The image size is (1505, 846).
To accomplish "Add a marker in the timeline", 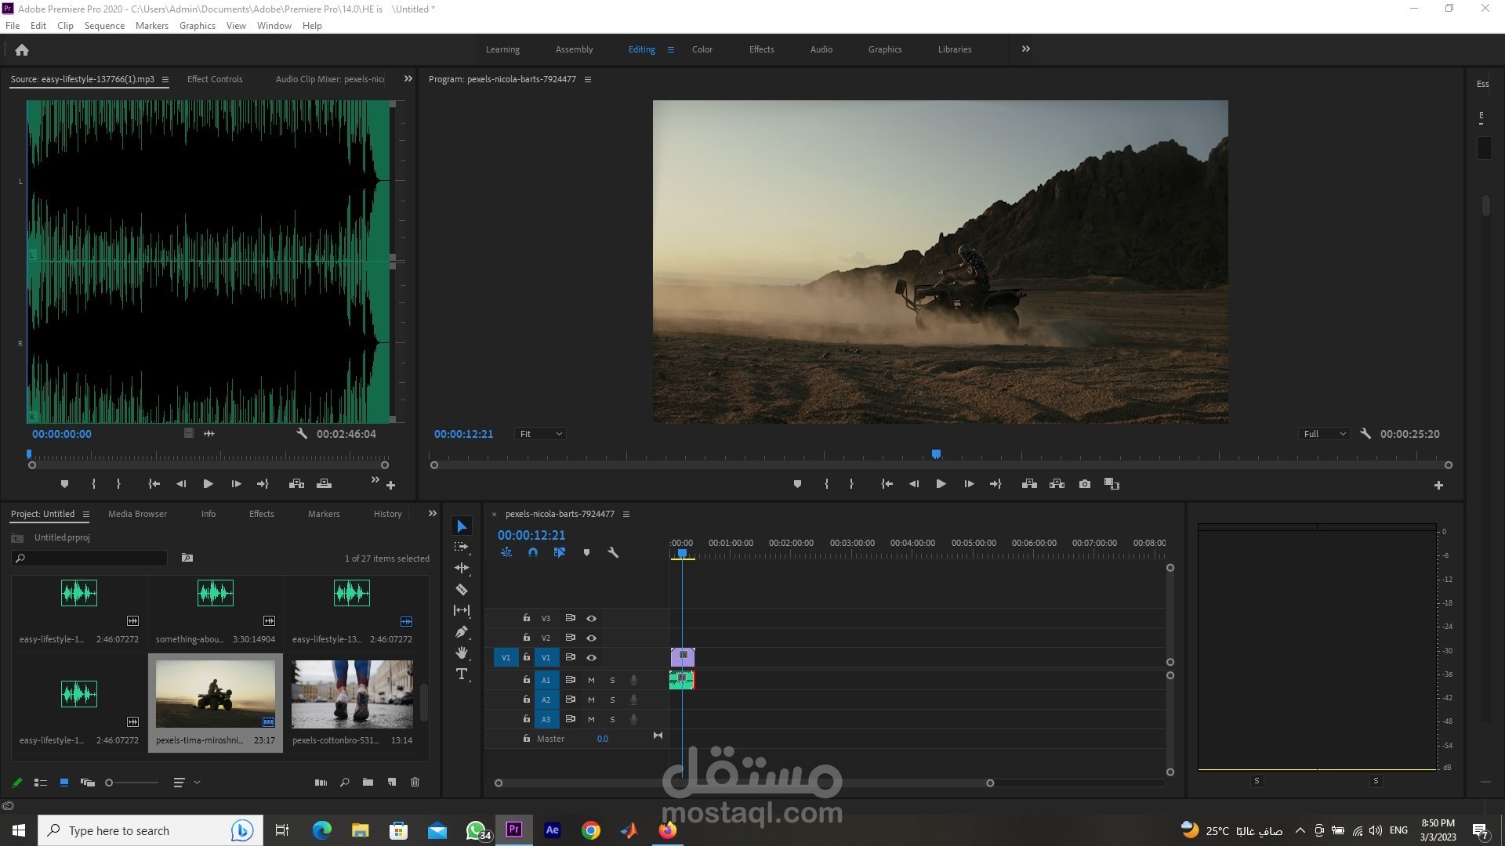I will pos(586,552).
